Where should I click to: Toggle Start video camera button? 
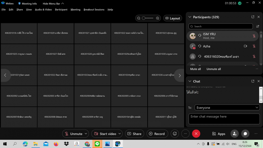(x=105, y=134)
